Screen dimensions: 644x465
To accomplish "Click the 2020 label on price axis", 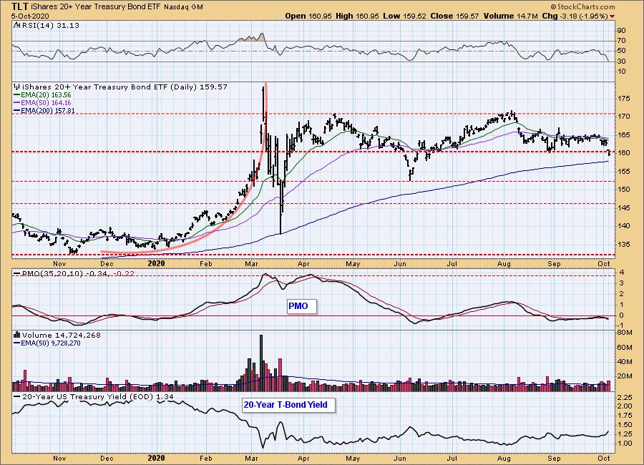I will click(156, 263).
